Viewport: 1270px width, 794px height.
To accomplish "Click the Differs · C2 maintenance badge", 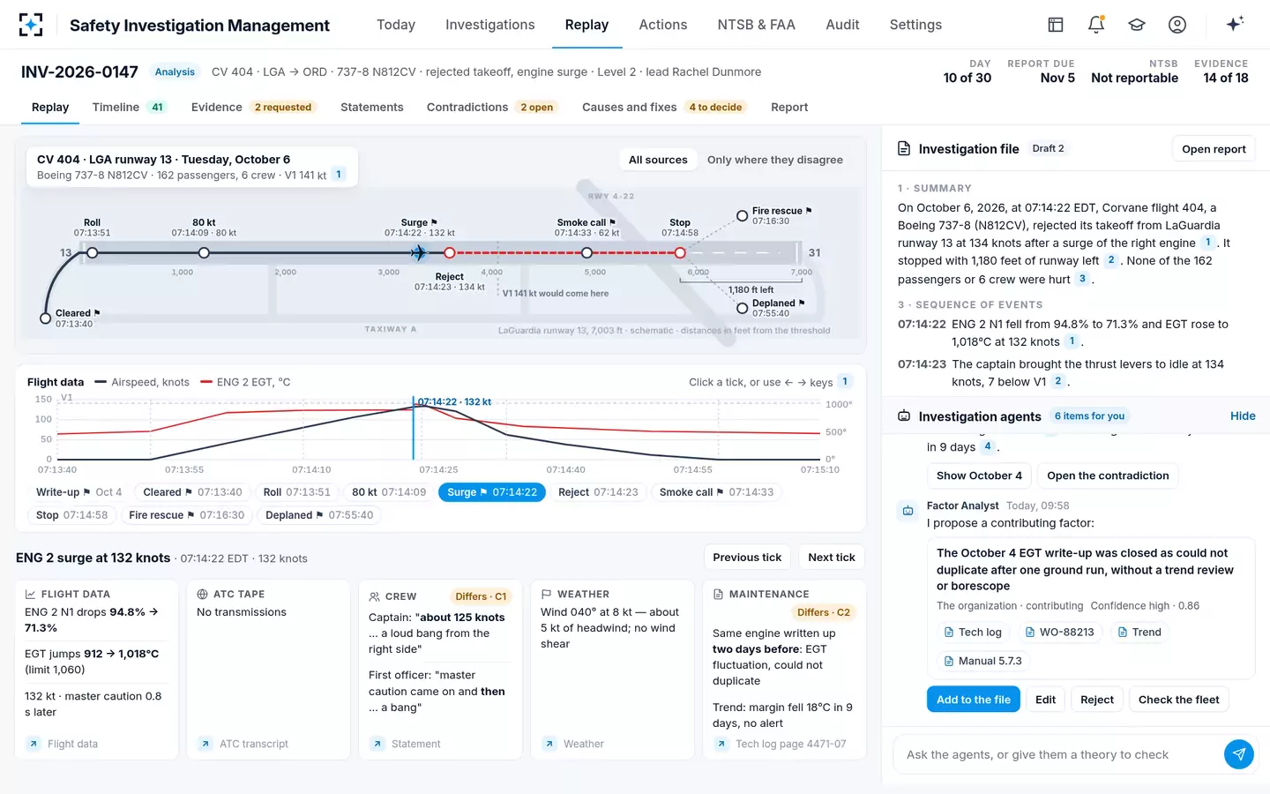I will (x=824, y=612).
